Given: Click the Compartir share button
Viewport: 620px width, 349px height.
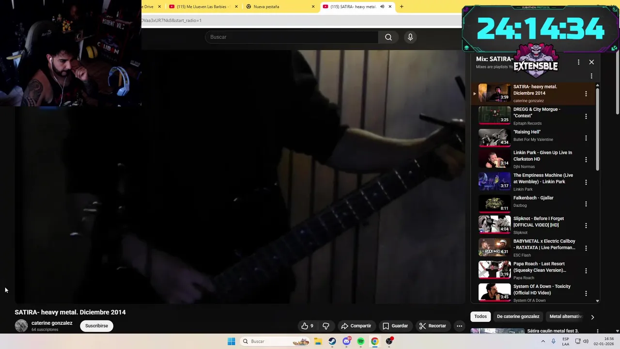Looking at the screenshot, I should point(356,326).
